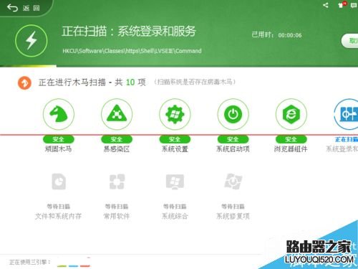Click the 系统修复项 pending scan icon
Viewport: 358px width, 269px height.
click(x=233, y=181)
